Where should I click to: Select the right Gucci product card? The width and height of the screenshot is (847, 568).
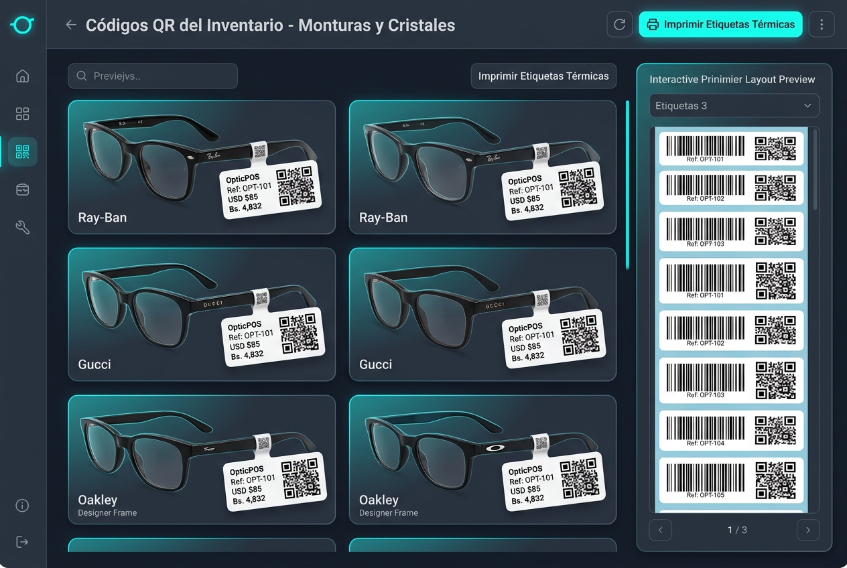click(482, 314)
